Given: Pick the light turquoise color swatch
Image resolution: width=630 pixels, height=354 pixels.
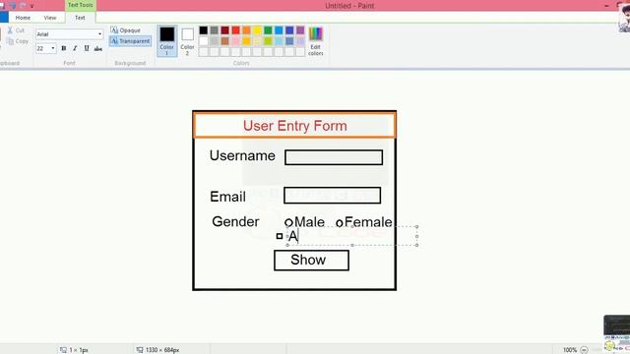Looking at the screenshot, I should coord(279,41).
